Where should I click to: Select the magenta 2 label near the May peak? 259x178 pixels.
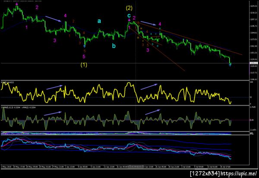pyautogui.click(x=37, y=7)
